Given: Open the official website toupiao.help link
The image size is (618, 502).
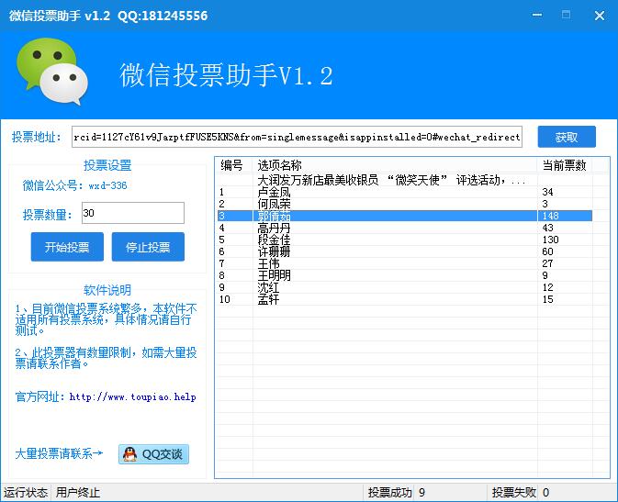Looking at the screenshot, I should [x=132, y=397].
